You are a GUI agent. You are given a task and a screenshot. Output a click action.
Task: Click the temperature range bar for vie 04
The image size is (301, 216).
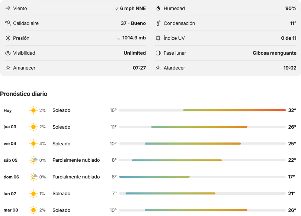pyautogui.click(x=202, y=144)
